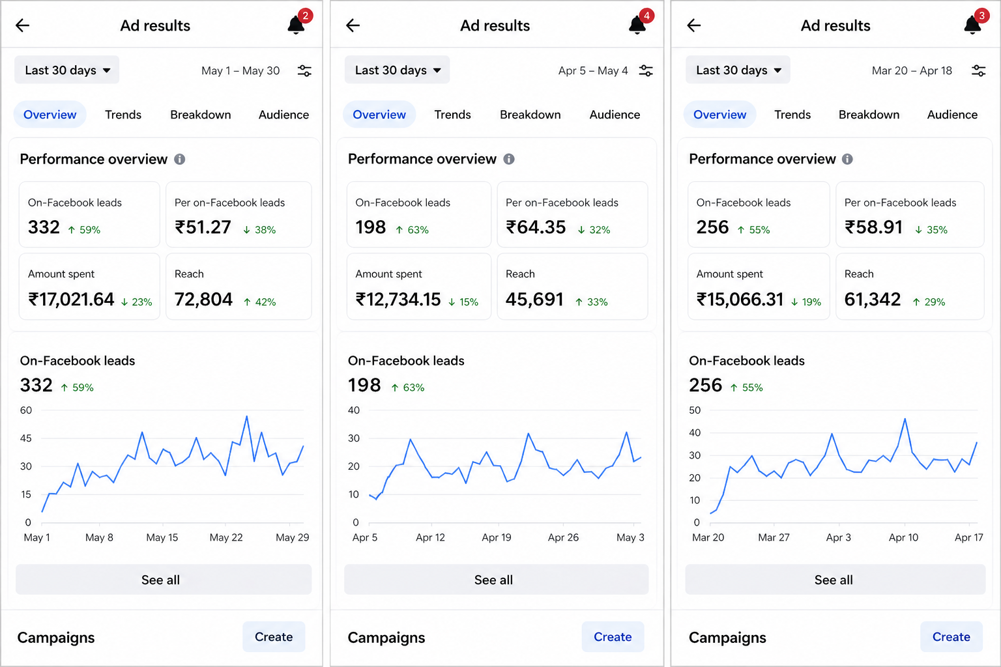Click the Mar 20 – Apr 18 date range text
Screen dimensions: 1001x667
(x=912, y=70)
